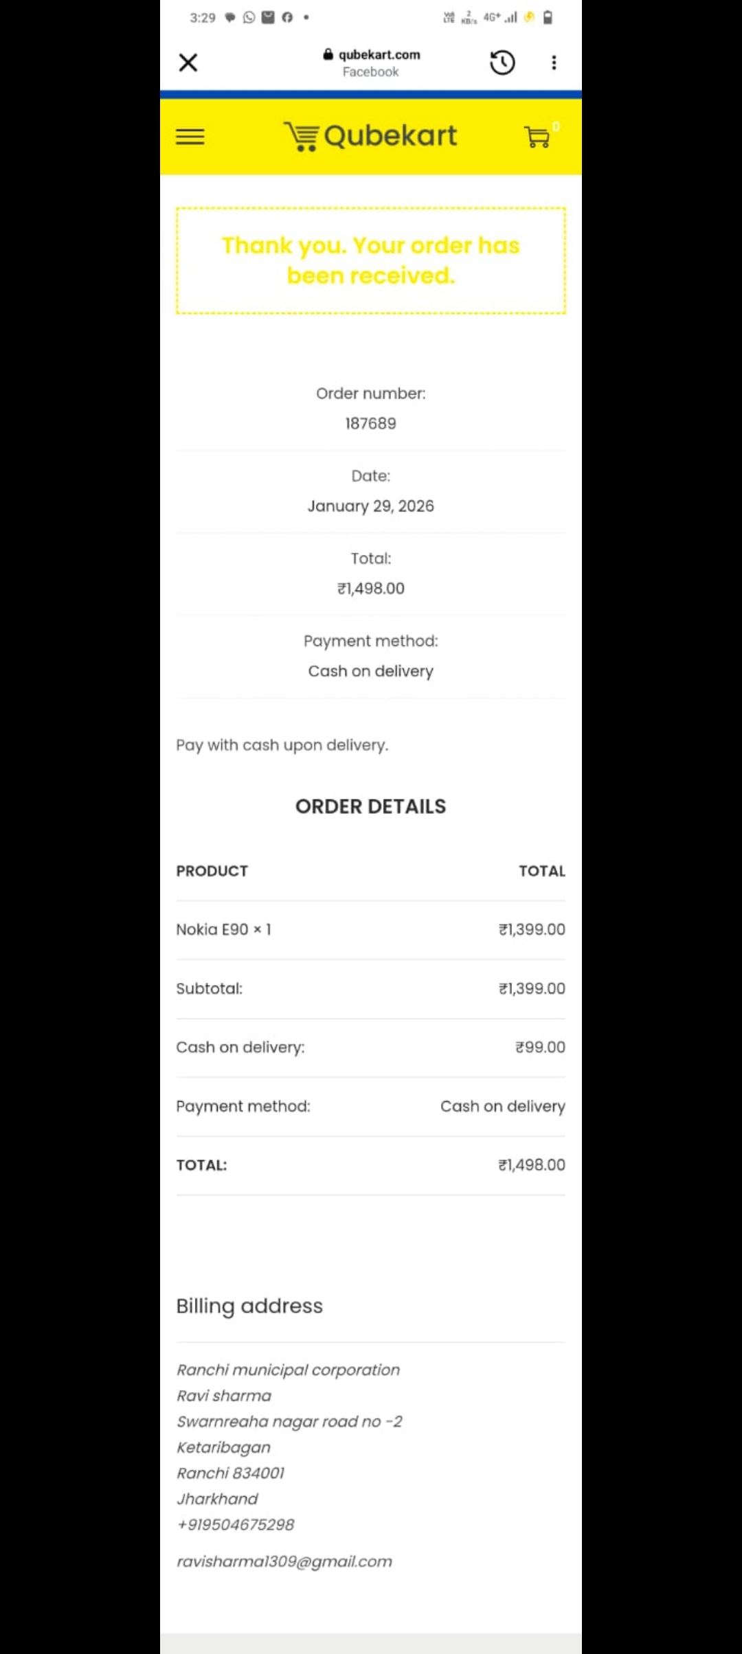
Task: Tap the cart item count badge
Action: [556, 126]
